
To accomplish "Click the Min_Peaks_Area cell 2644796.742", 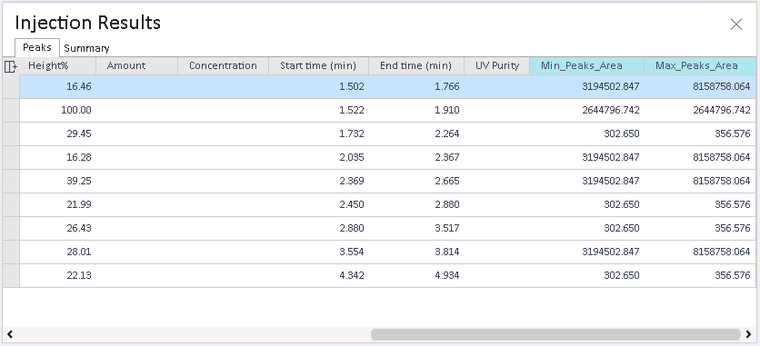I will (x=586, y=110).
